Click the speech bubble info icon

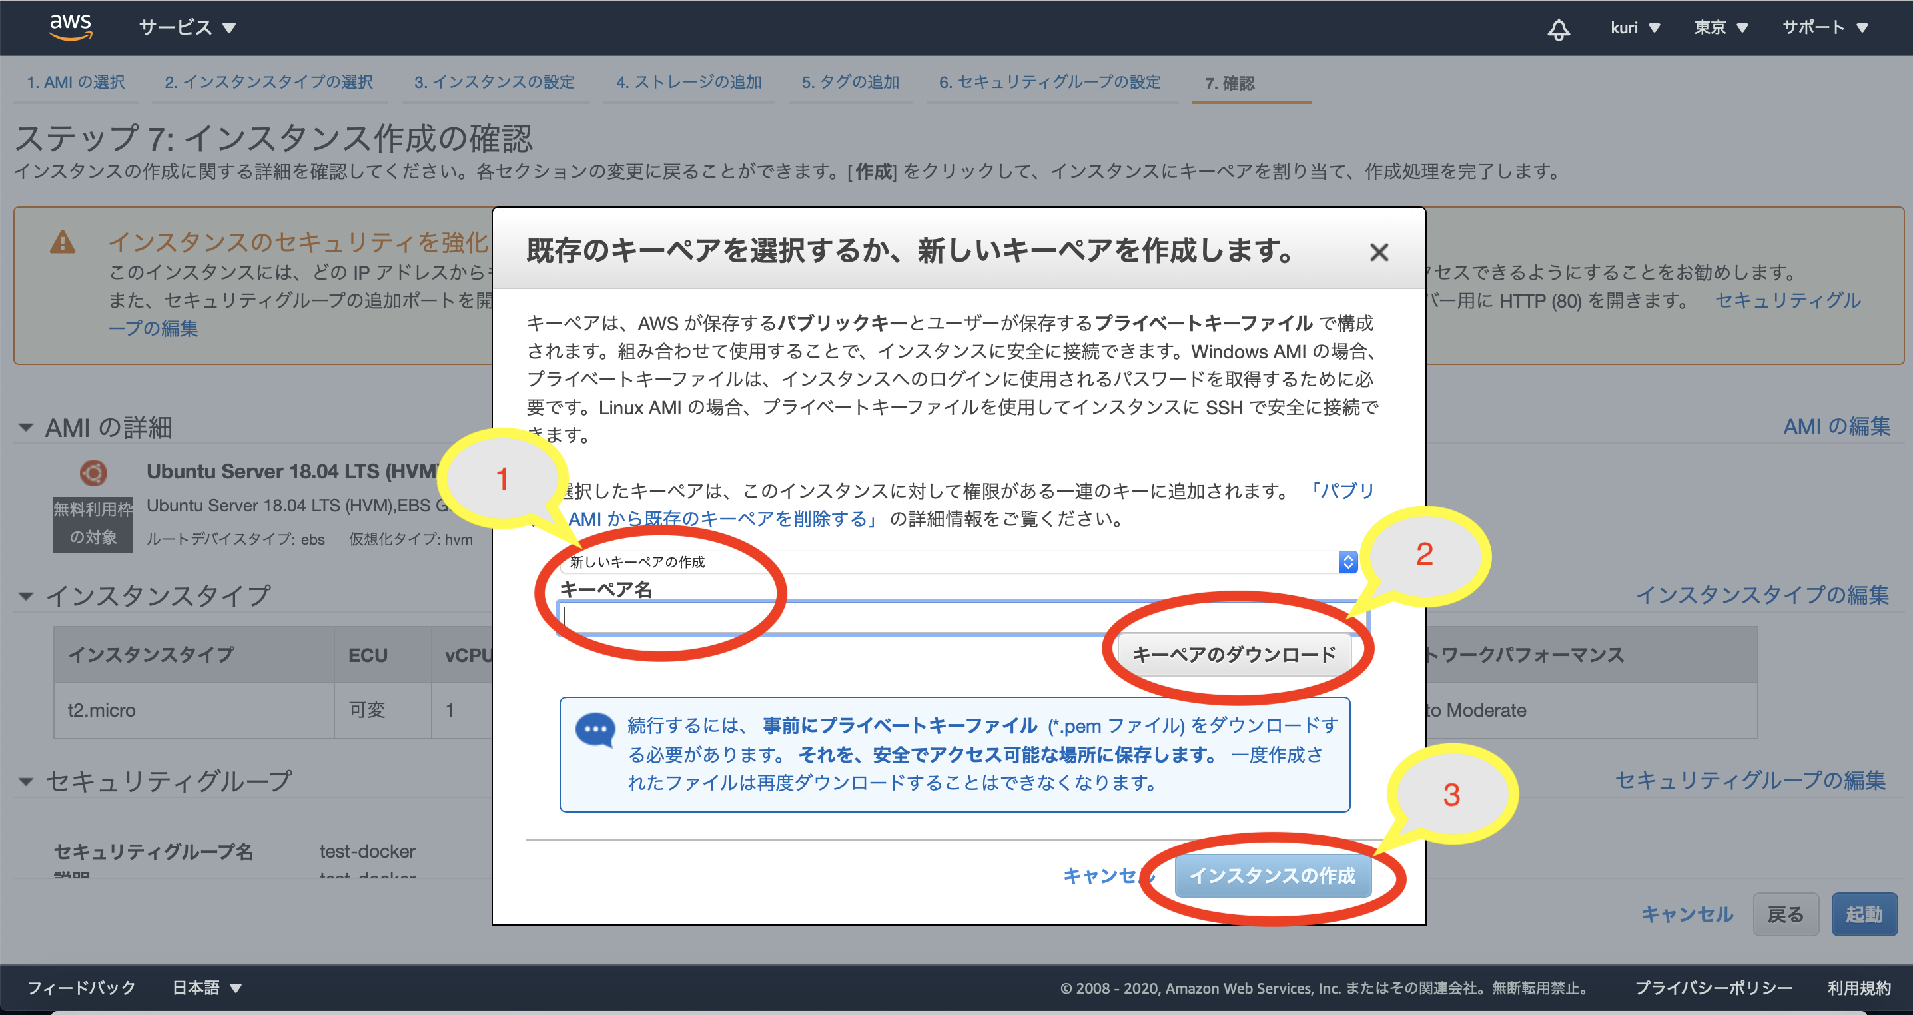[595, 731]
